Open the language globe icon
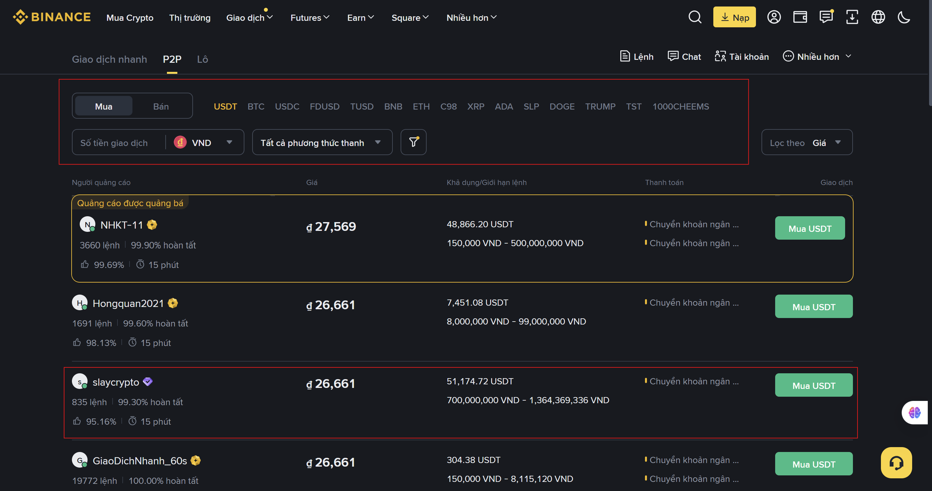The image size is (932, 491). point(878,17)
